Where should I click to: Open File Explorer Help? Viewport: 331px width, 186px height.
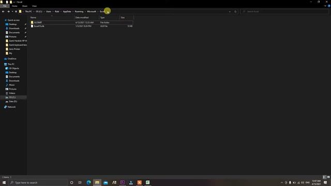click(x=329, y=6)
